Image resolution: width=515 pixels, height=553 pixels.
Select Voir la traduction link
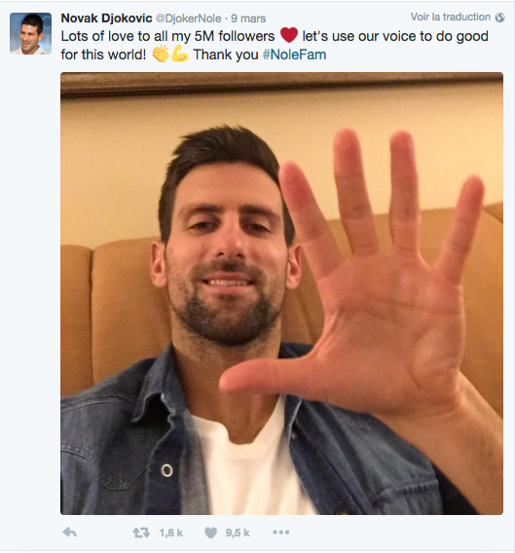(x=451, y=17)
